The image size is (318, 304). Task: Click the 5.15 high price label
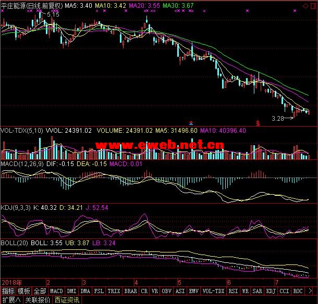click(53, 15)
